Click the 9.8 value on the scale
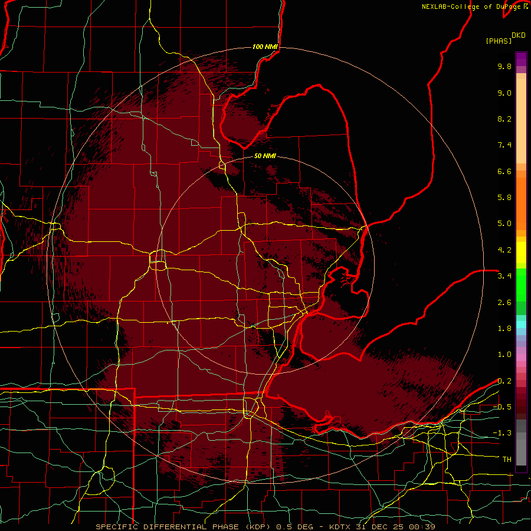The width and height of the screenshot is (531, 531). 504,66
